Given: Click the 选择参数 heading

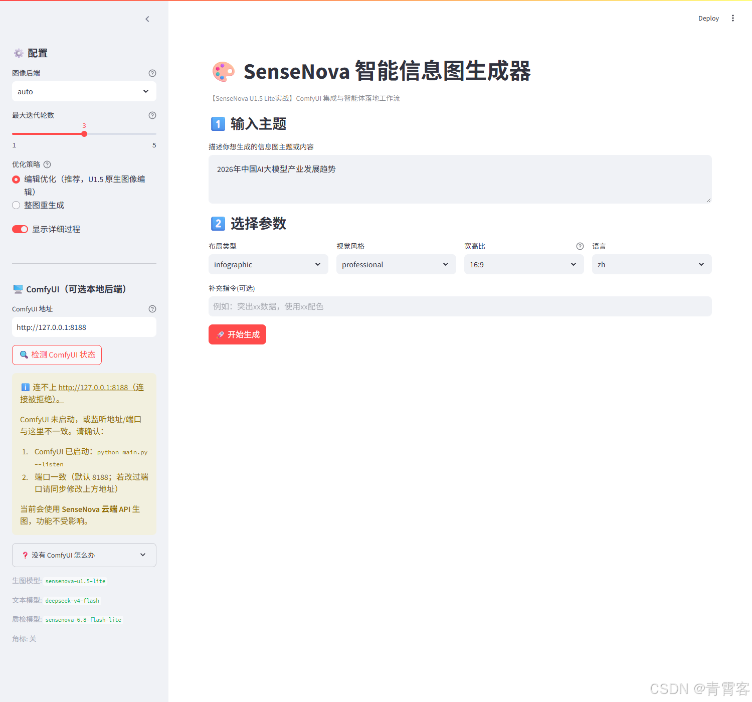Looking at the screenshot, I should (x=258, y=224).
